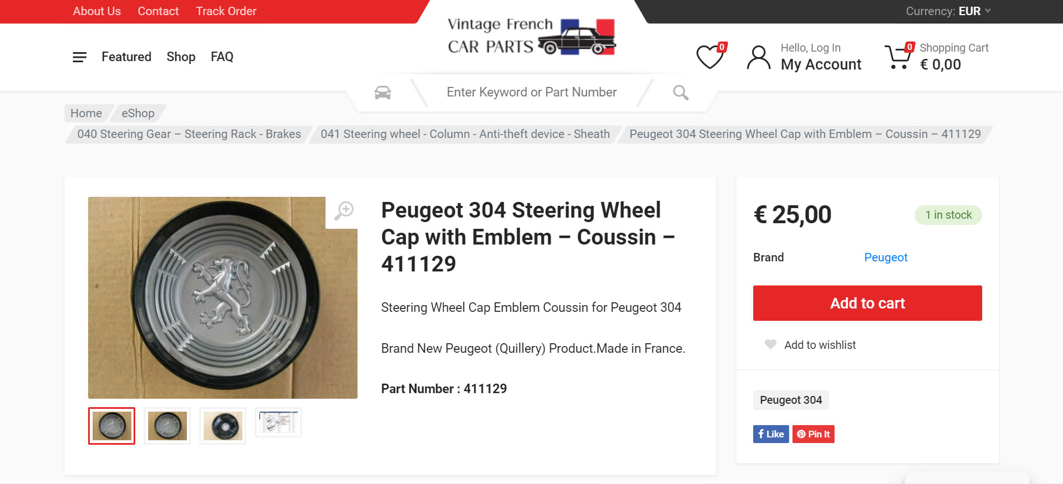1063x484 pixels.
Task: Toggle Add to wishlist for this product
Action: (811, 345)
